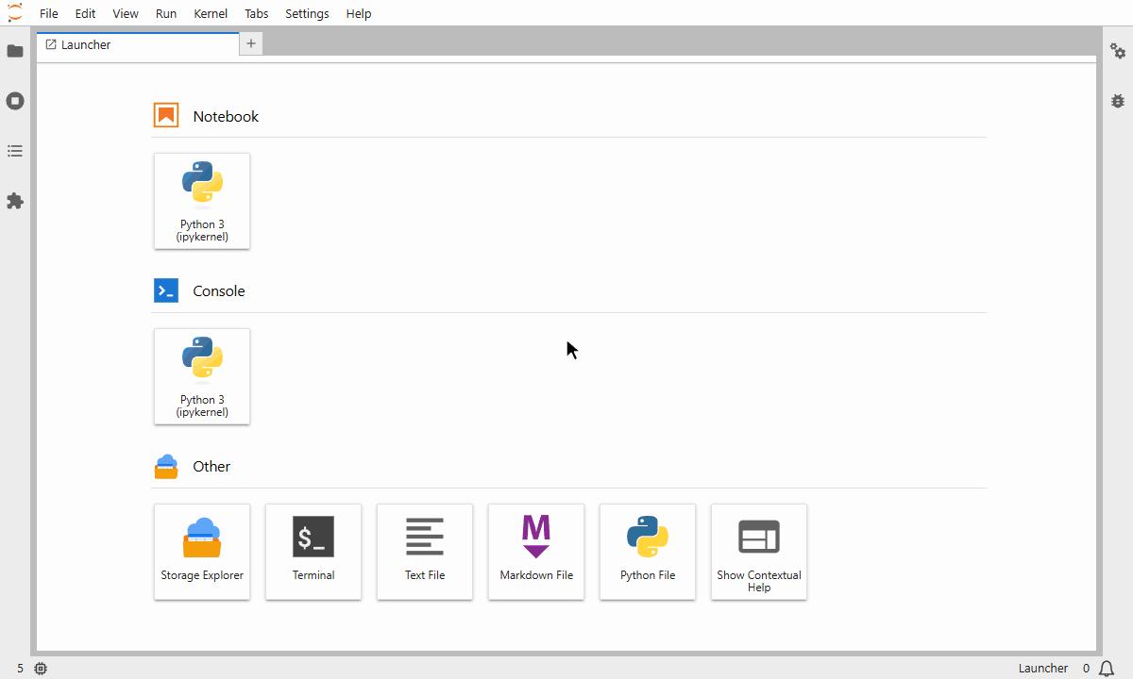Open the Debugger bug icon
The width and height of the screenshot is (1133, 679).
click(x=1118, y=101)
